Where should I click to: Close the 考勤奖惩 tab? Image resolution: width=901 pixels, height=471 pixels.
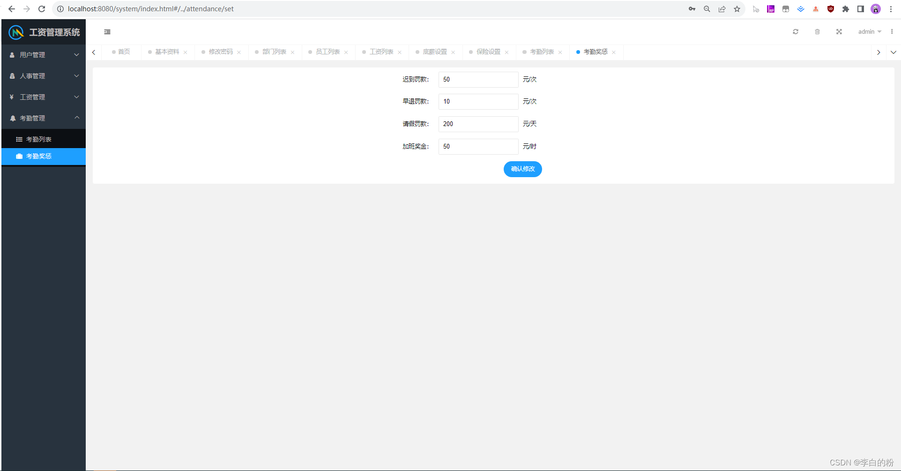pos(614,52)
